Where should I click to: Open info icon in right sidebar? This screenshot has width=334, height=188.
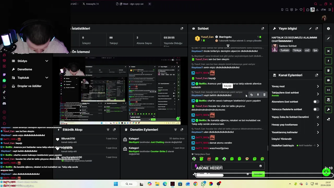(329, 28)
